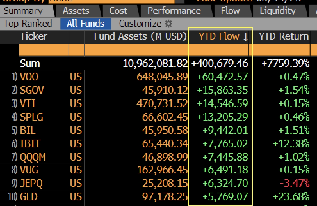Sort by YTD Return column header
317x206 pixels.
point(284,36)
